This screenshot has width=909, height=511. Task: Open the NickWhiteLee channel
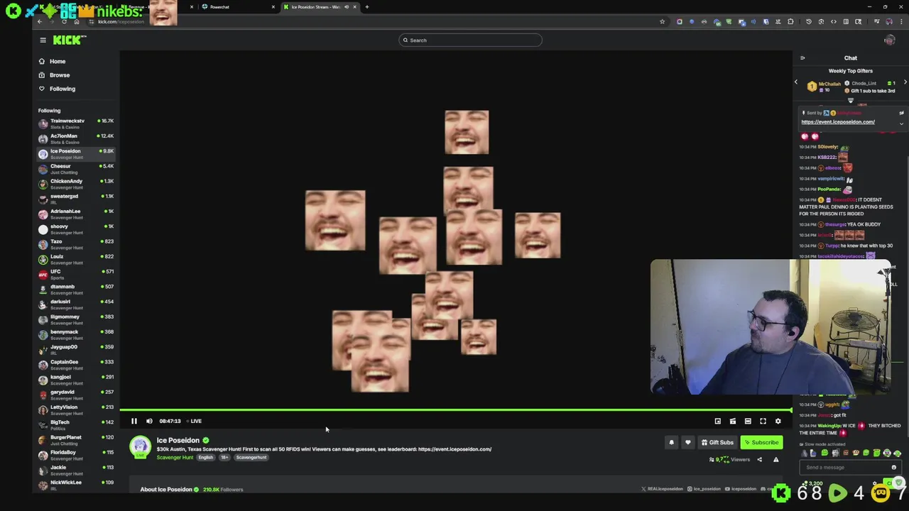[x=76, y=485]
